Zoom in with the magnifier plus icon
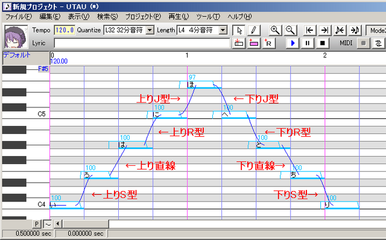Viewport: 386px width, 240px height. (275, 31)
